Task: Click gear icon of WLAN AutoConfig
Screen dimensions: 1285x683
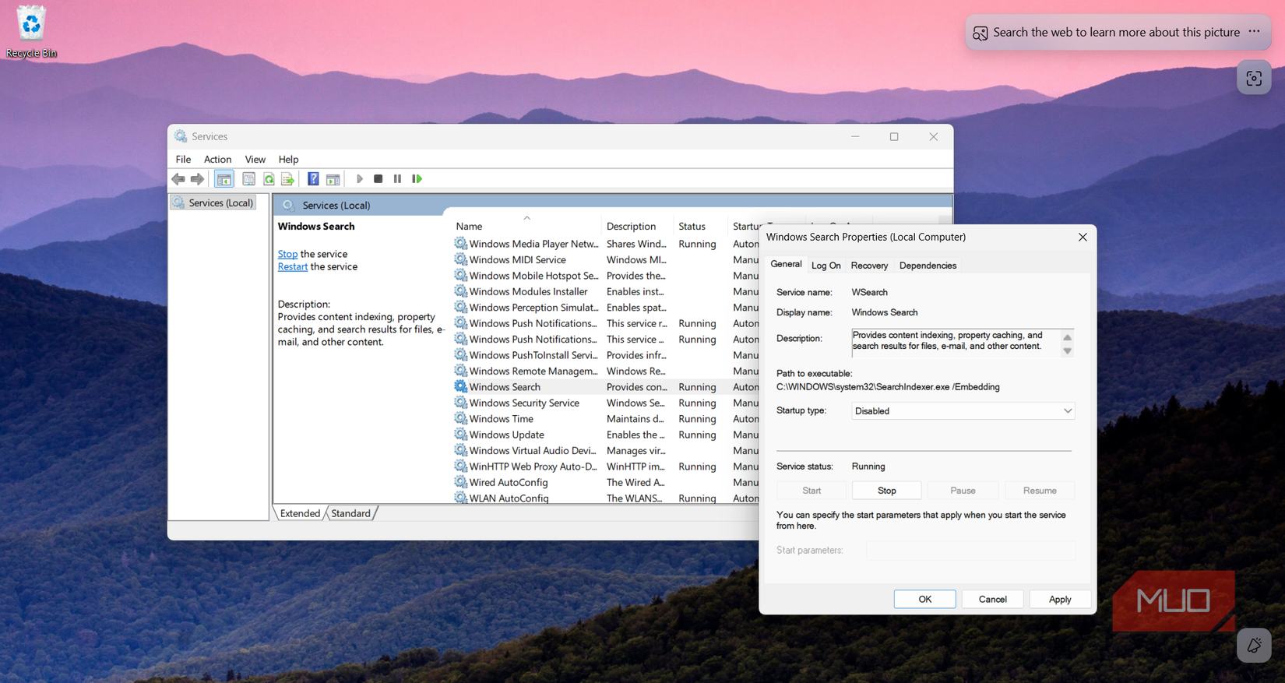Action: (x=461, y=498)
